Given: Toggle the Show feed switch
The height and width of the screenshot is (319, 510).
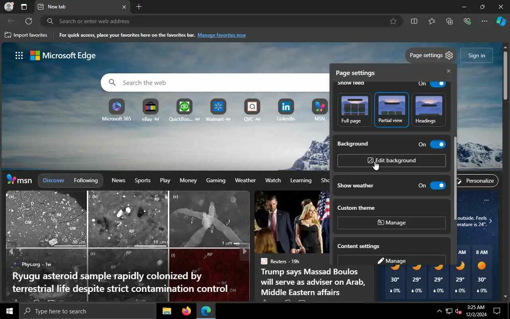Looking at the screenshot, I should click(438, 83).
